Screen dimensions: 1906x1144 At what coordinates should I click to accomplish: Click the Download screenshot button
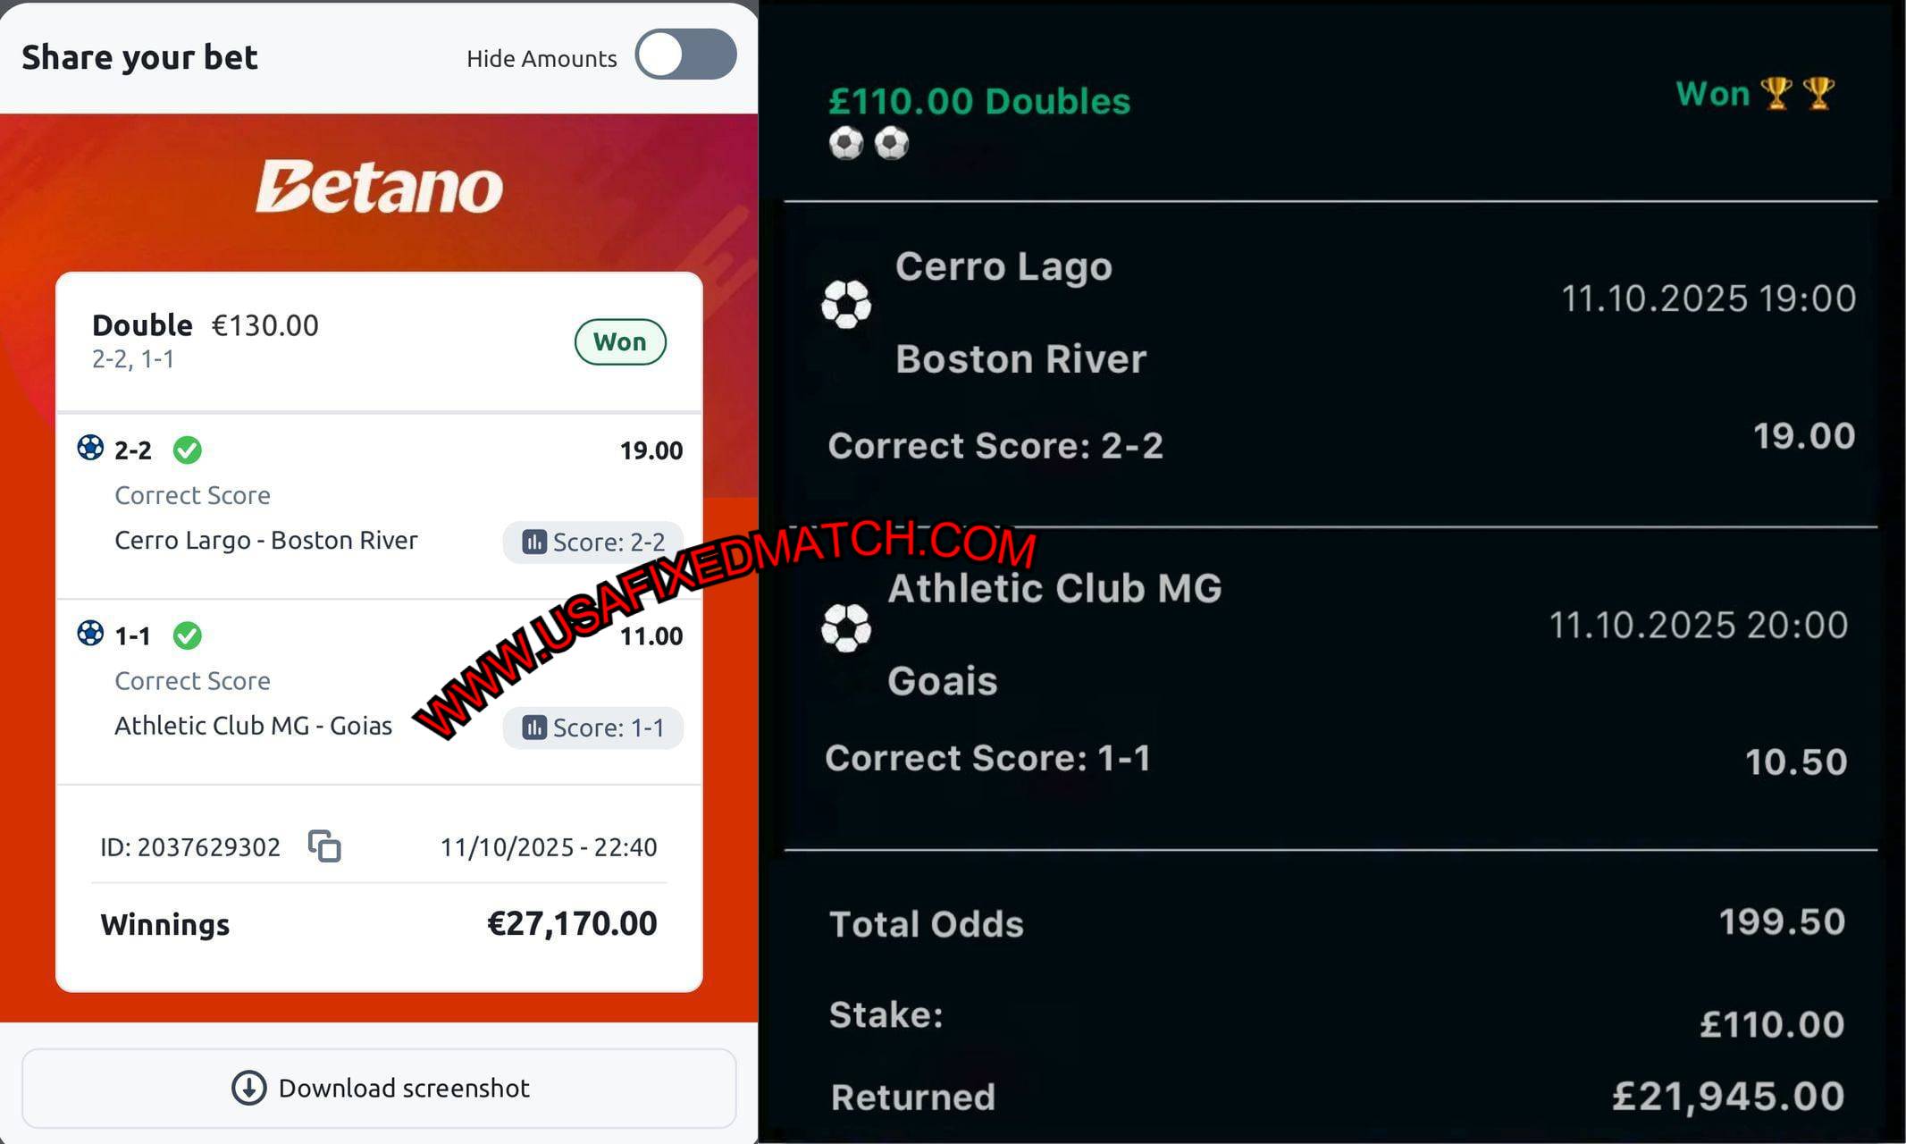379,1088
